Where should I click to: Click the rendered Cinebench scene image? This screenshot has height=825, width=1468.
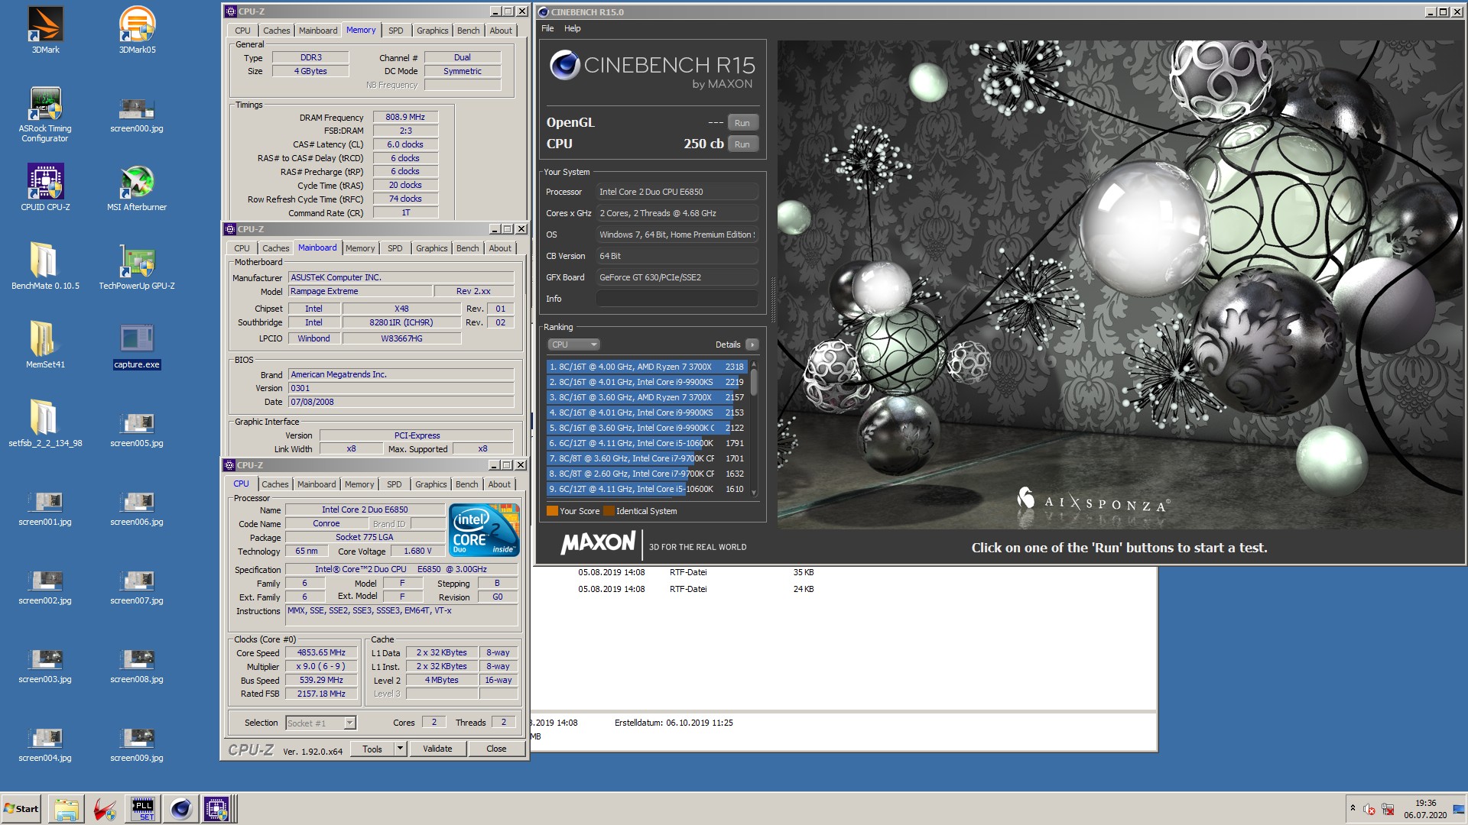[1120, 285]
